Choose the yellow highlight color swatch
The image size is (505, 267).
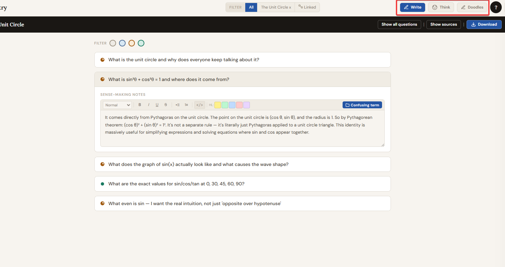[x=218, y=105]
